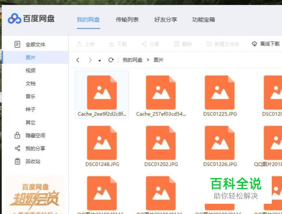Click the 离线下载 button
The image size is (282, 214).
[266, 44]
